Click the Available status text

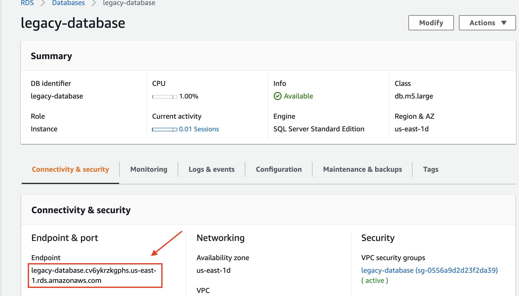[298, 96]
